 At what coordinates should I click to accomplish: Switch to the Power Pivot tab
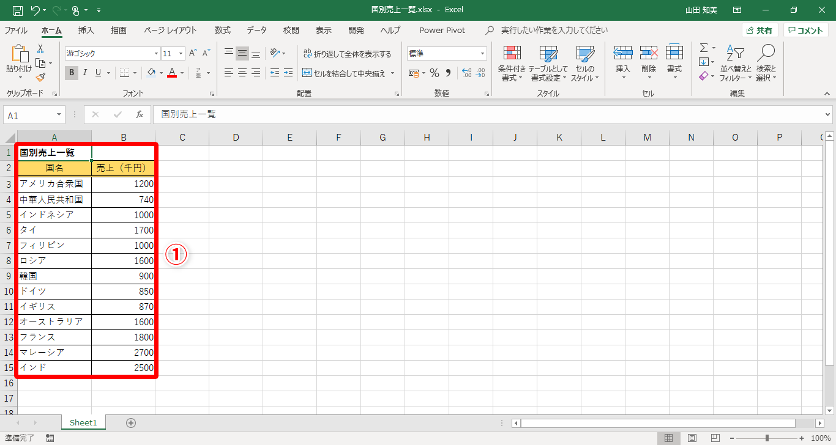point(442,30)
